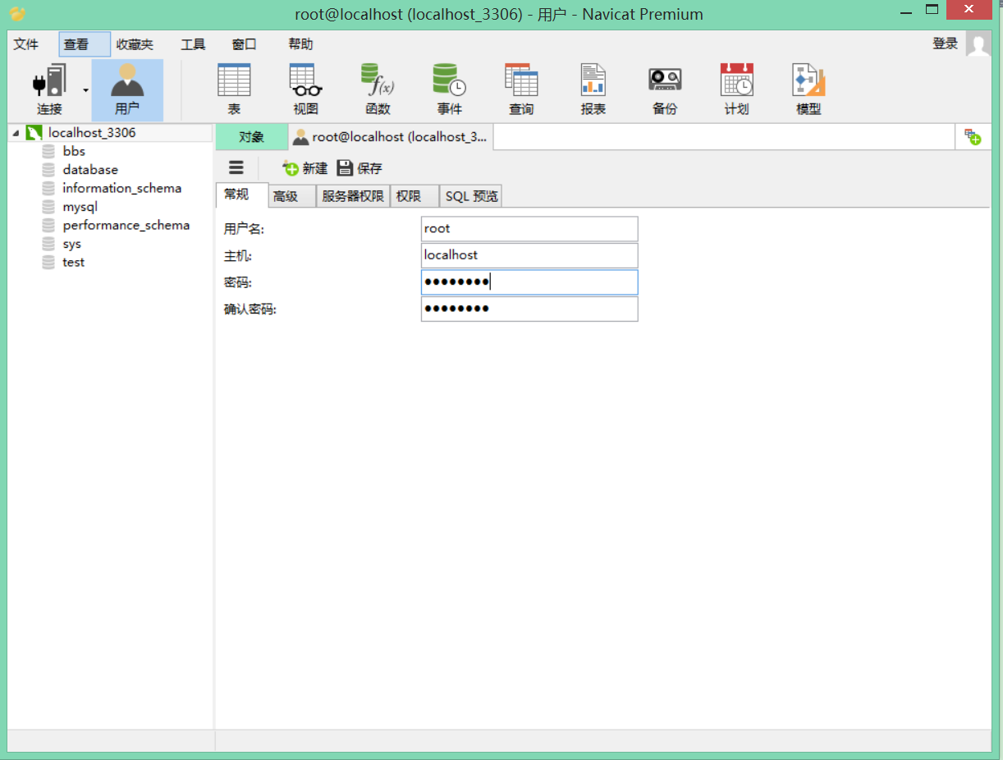
Task: Click inside the 主机 input field
Action: pos(529,255)
